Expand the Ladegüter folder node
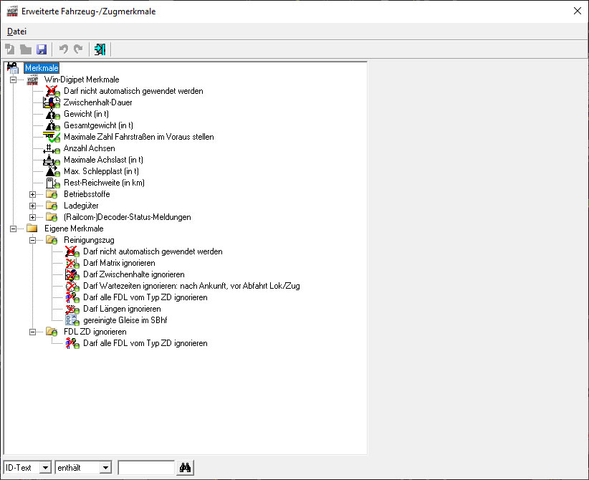 [x=32, y=206]
